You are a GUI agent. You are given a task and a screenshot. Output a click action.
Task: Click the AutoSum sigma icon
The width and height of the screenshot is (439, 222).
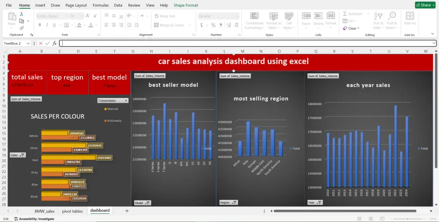[x=345, y=14]
